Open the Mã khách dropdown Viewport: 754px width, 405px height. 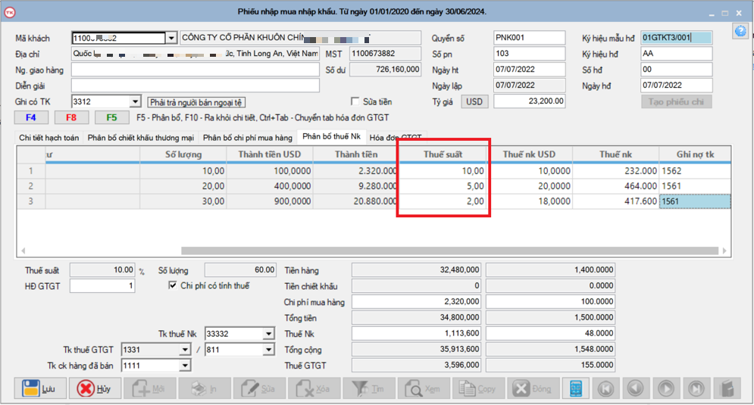pos(171,38)
